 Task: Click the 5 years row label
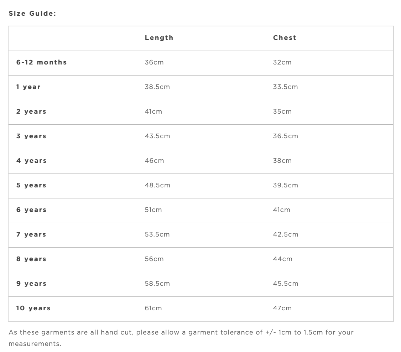(x=31, y=185)
